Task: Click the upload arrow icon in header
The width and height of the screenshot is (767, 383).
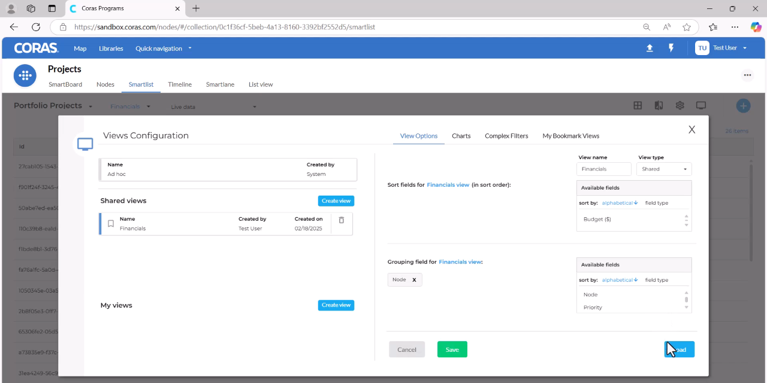Action: click(x=650, y=48)
